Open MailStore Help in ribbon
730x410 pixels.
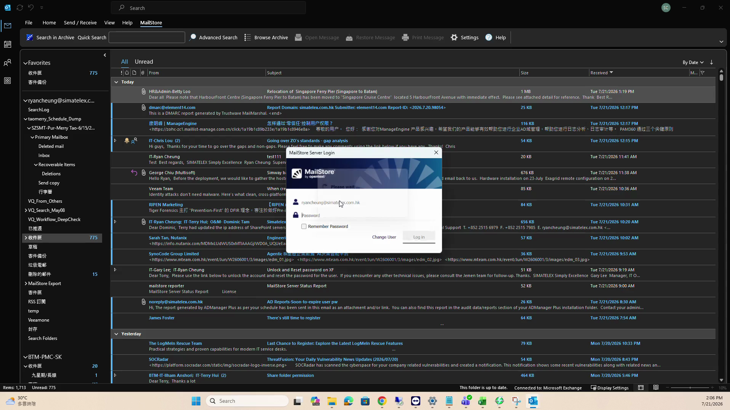click(x=495, y=37)
